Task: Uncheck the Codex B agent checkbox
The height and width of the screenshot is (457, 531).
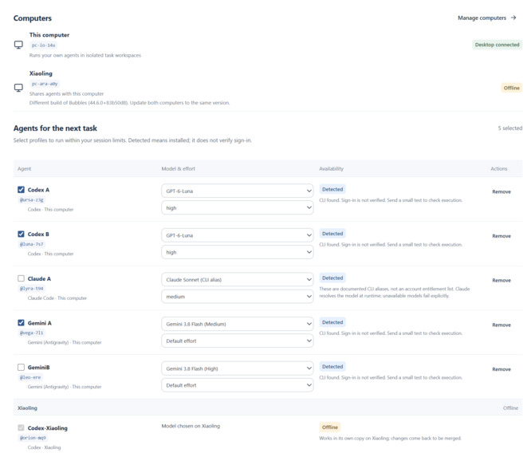Action: tap(21, 234)
